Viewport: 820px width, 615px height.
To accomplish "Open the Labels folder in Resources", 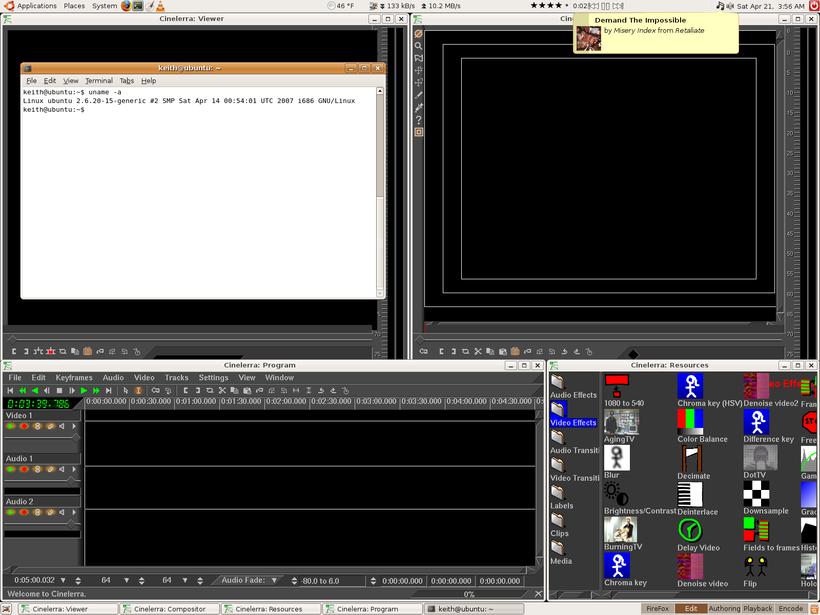I will 562,497.
